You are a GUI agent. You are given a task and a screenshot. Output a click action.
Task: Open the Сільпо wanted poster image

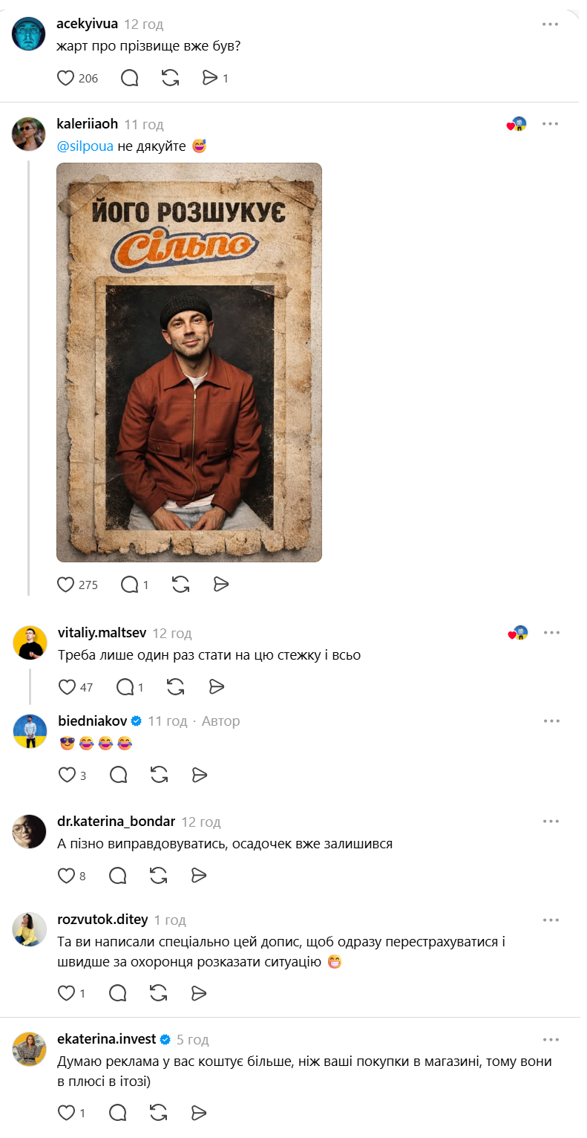pos(189,362)
